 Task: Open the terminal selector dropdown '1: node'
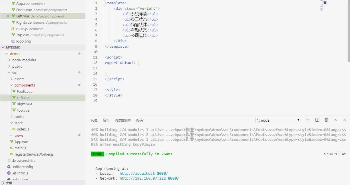pos(278,120)
